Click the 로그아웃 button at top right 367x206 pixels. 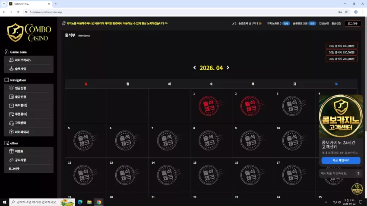pyautogui.click(x=352, y=23)
